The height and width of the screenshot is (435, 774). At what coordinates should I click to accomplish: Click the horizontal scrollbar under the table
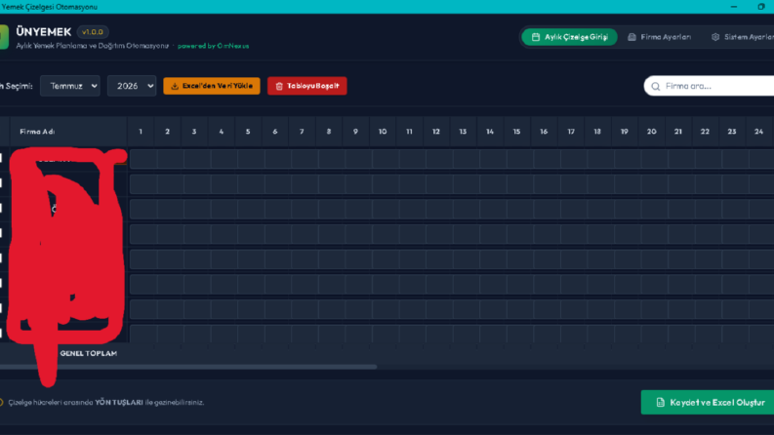pos(187,367)
